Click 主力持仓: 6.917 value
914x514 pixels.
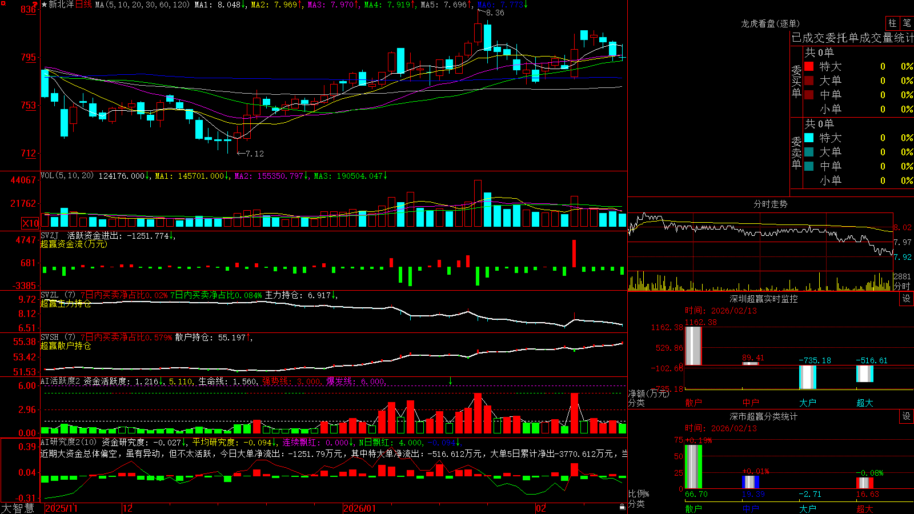pyautogui.click(x=301, y=295)
